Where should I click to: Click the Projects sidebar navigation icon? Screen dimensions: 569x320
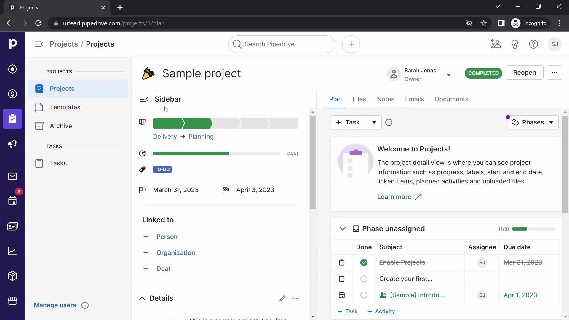click(12, 119)
